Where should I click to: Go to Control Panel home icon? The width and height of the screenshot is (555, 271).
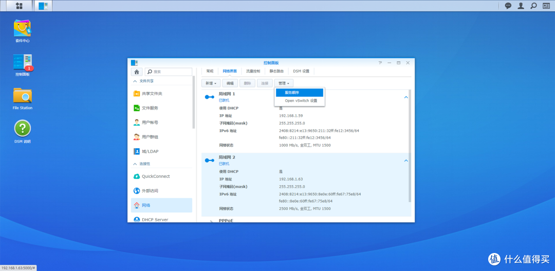pos(137,71)
